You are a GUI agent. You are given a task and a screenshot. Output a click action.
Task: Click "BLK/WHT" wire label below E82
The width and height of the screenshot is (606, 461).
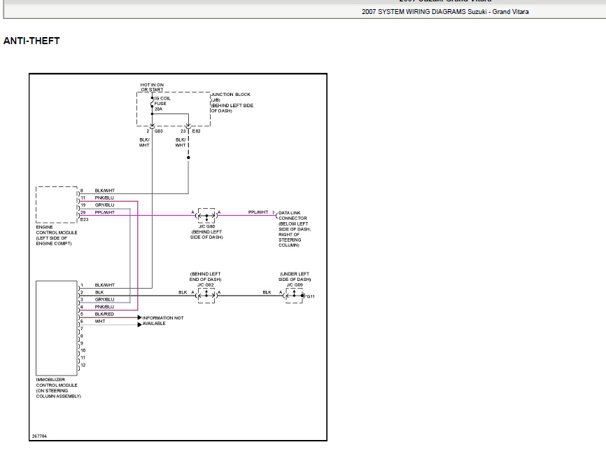181,142
